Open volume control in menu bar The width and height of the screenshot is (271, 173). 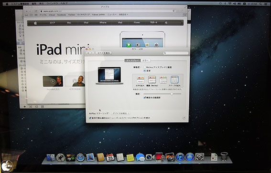[235, 4]
